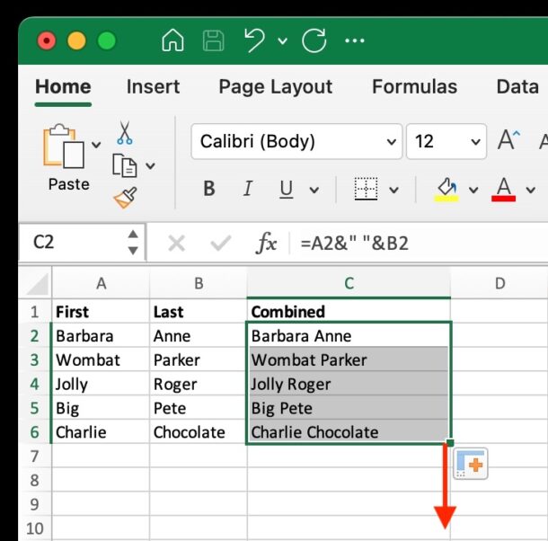
Task: Click the First header cell
Action: 101,312
